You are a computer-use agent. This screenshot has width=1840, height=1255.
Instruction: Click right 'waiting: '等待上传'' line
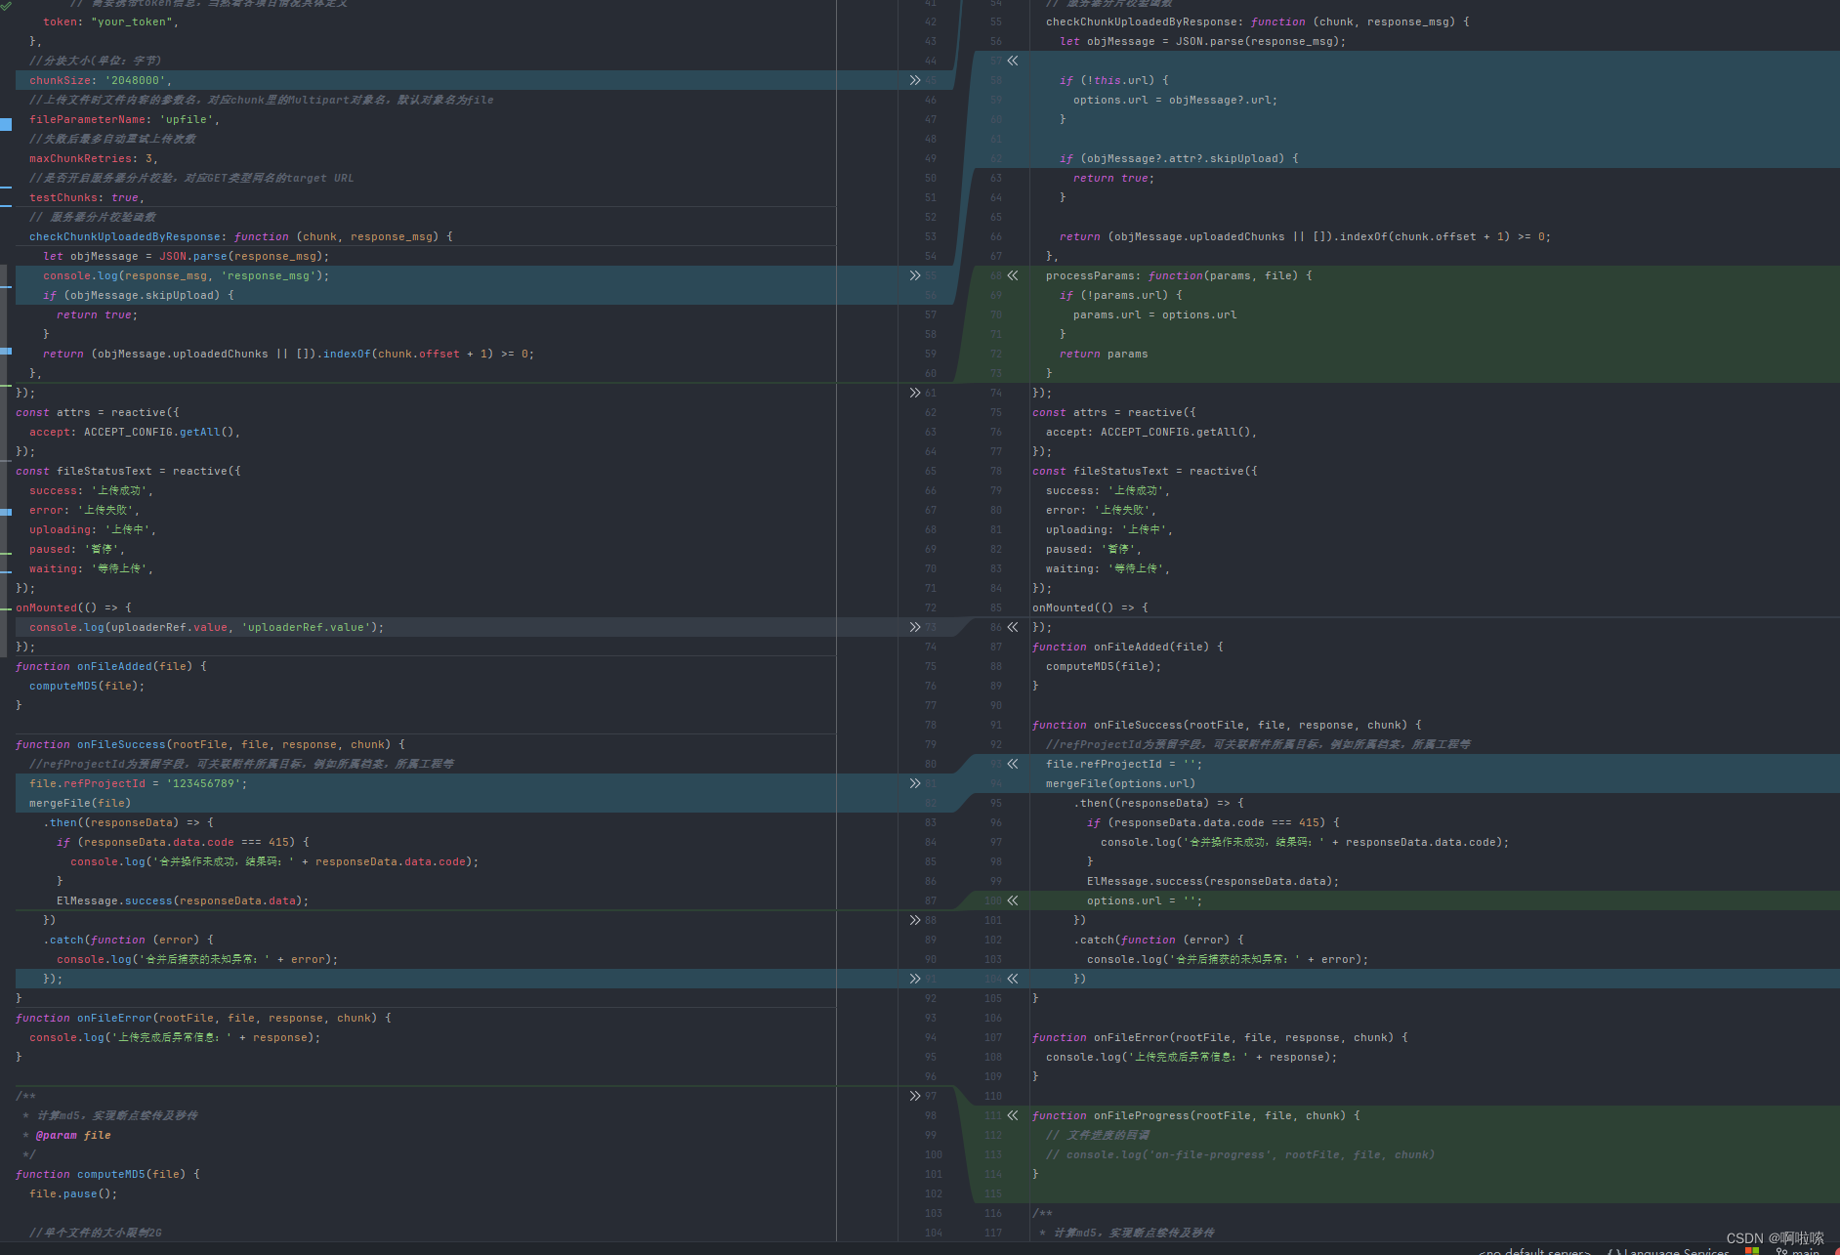[1108, 568]
